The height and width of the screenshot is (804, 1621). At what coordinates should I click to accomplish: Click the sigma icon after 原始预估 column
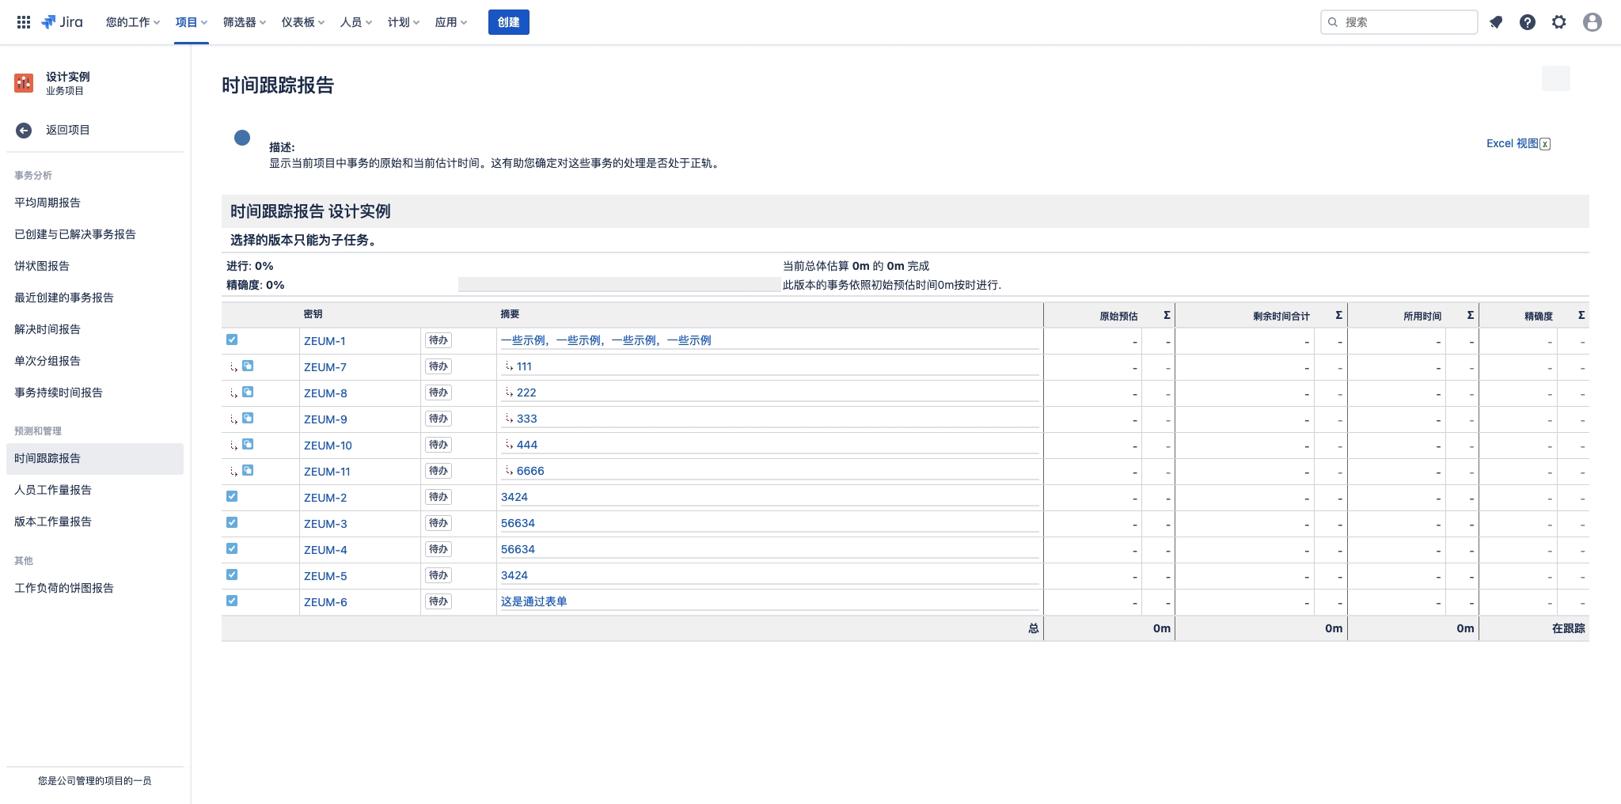pyautogui.click(x=1167, y=315)
